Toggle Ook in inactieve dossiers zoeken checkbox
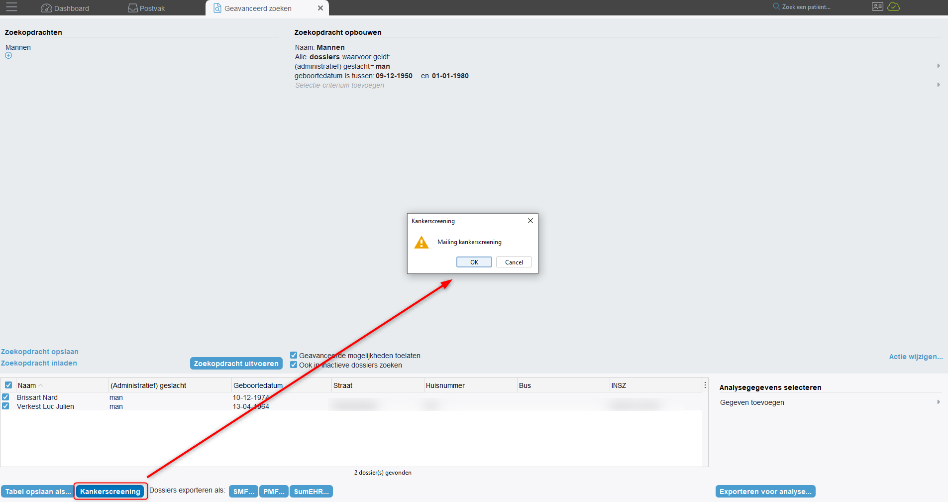 (294, 365)
